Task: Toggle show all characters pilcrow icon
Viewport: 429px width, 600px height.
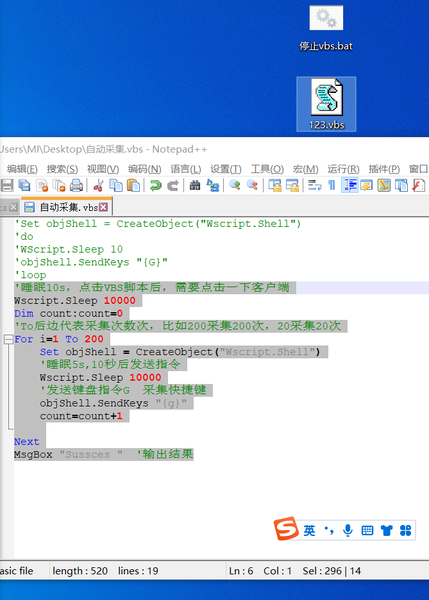Action: tap(332, 186)
